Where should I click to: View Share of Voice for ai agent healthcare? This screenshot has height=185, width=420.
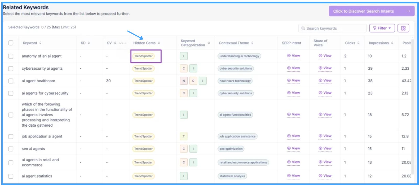point(325,81)
